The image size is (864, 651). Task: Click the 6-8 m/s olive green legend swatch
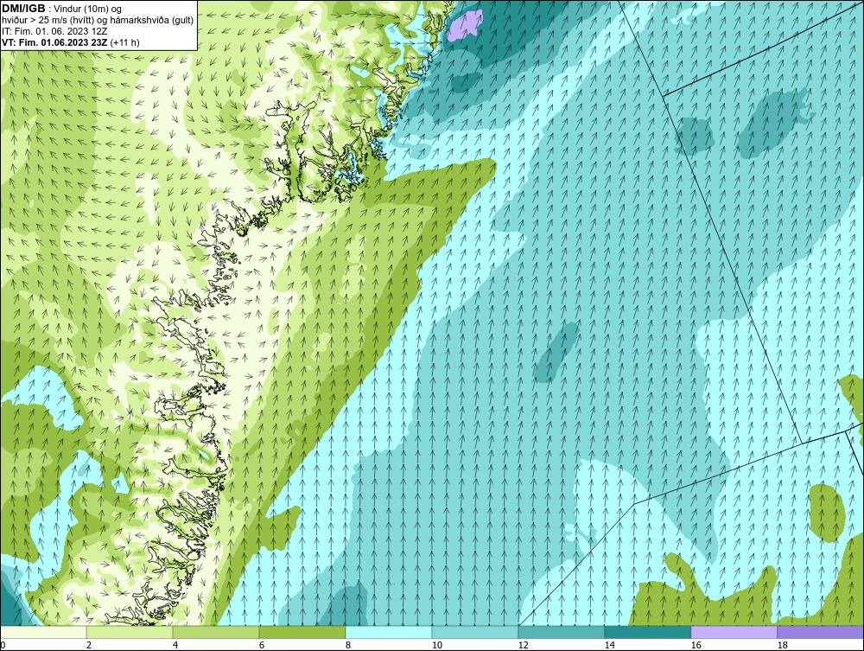coord(302,633)
